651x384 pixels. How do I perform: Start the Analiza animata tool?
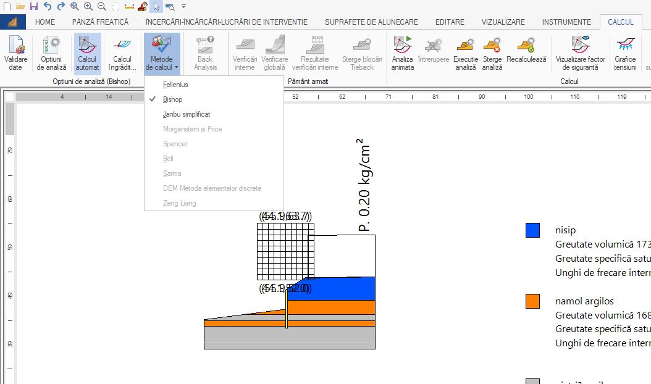(x=402, y=53)
